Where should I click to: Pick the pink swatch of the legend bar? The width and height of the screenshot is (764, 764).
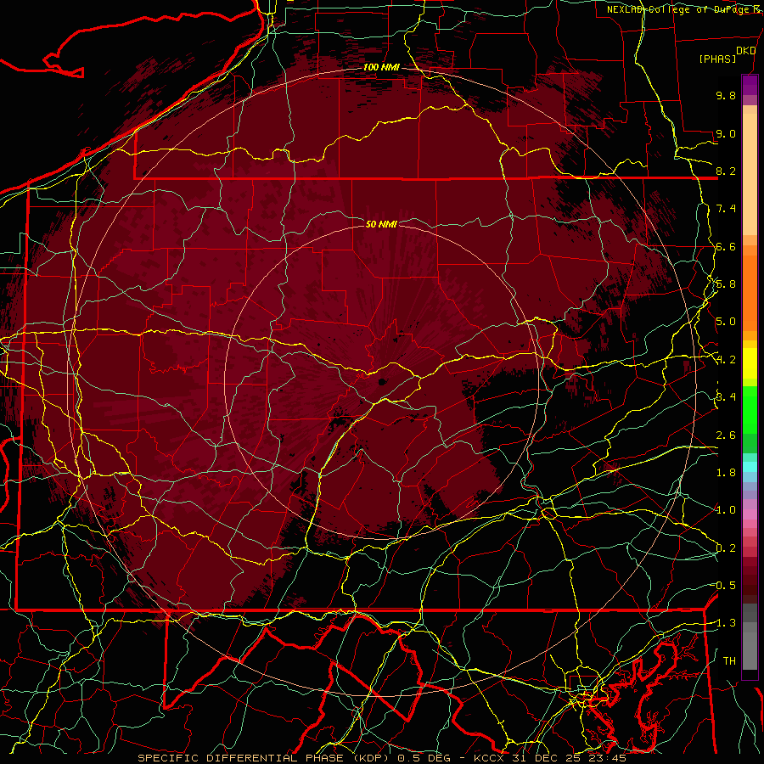[750, 514]
